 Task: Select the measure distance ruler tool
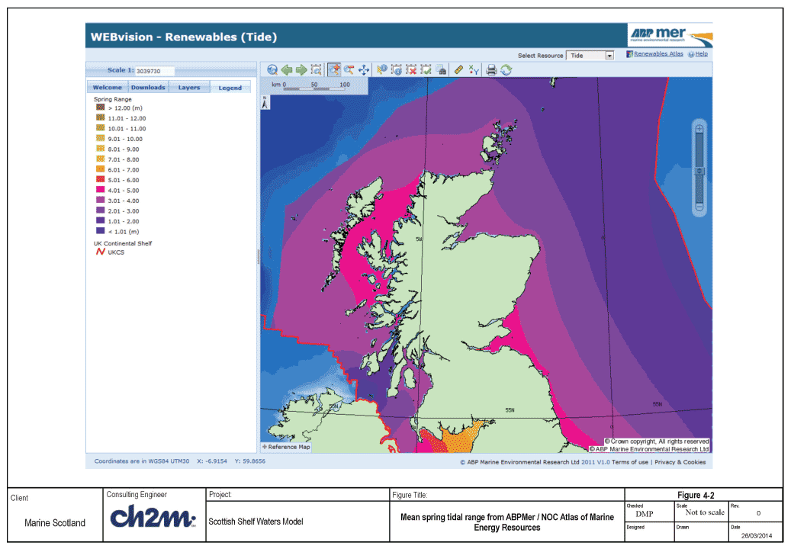coord(458,70)
